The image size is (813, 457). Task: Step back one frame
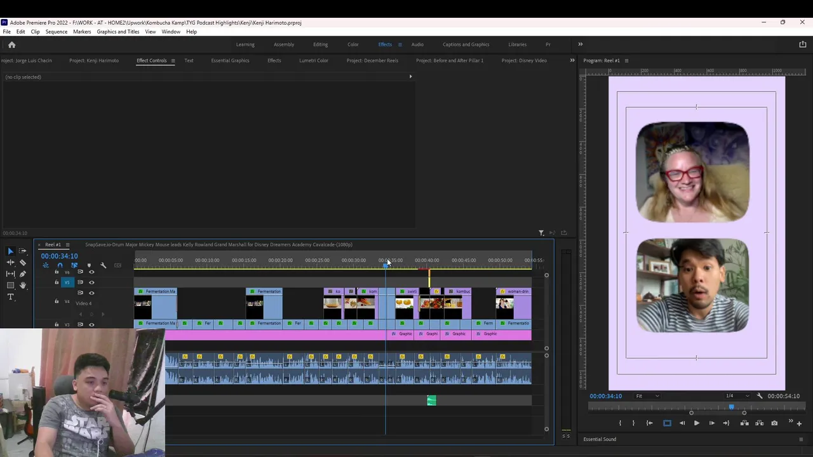coord(682,423)
